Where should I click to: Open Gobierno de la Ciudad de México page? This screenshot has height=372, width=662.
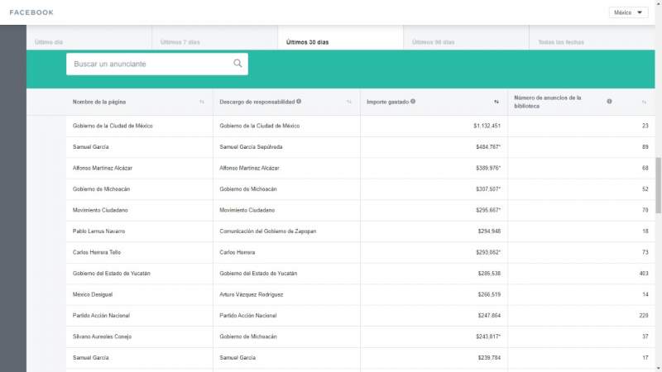coord(113,126)
